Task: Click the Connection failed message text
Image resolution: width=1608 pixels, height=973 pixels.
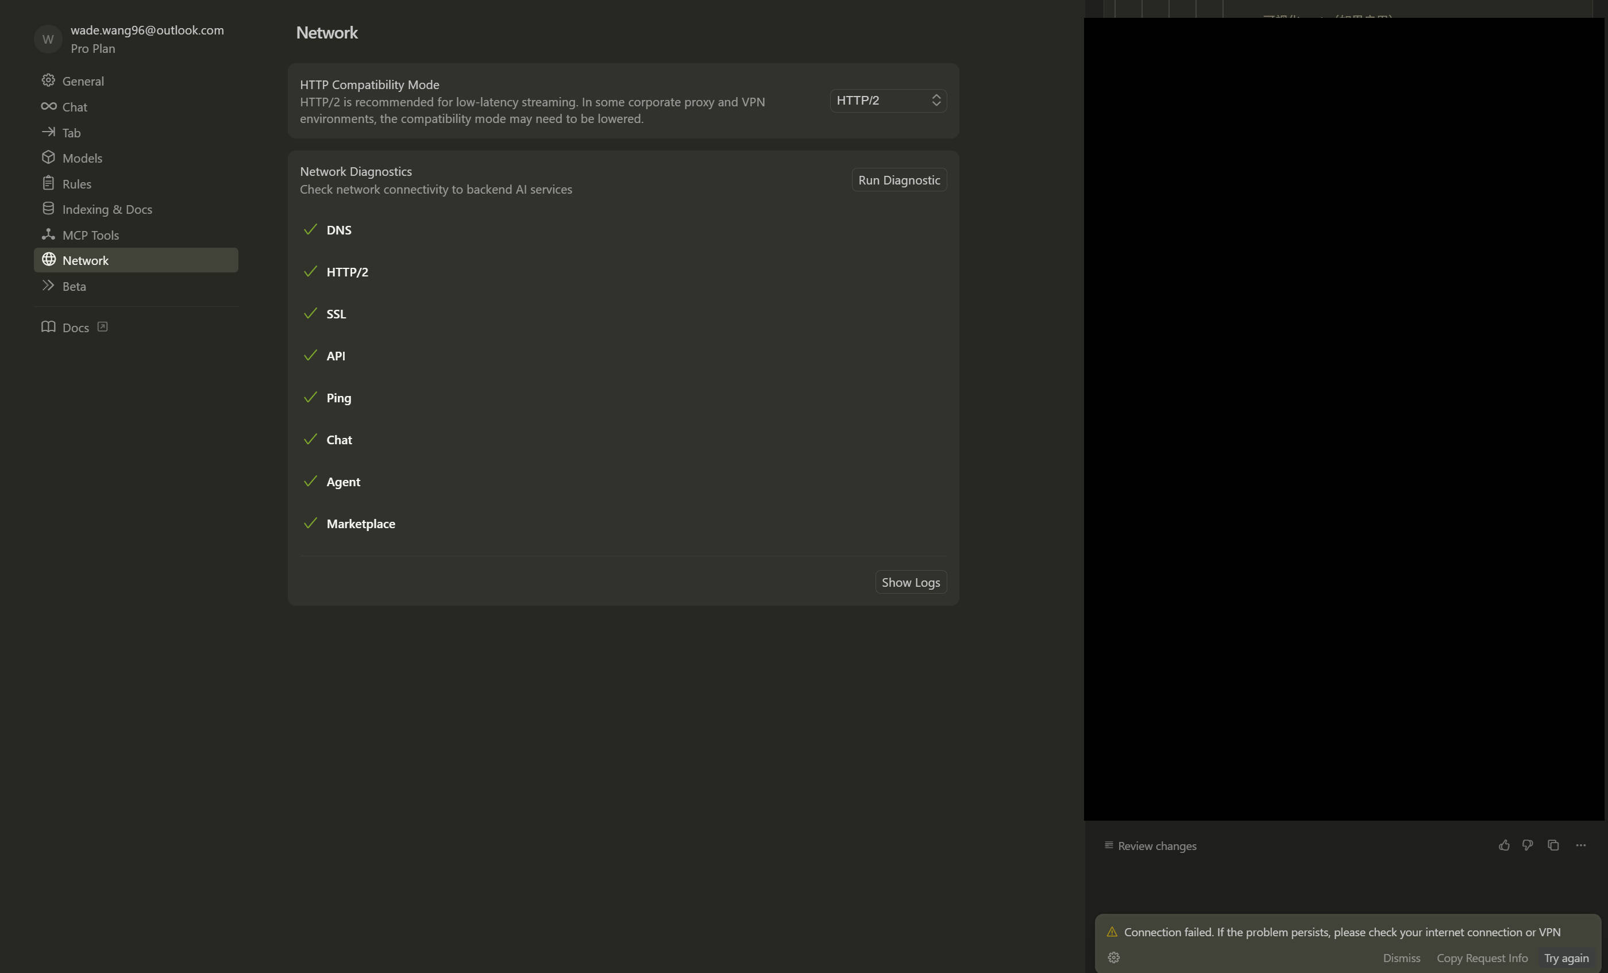Action: tap(1342, 932)
